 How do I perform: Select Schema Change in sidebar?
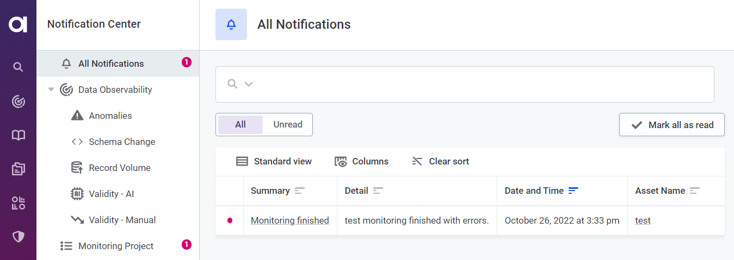coord(122,142)
